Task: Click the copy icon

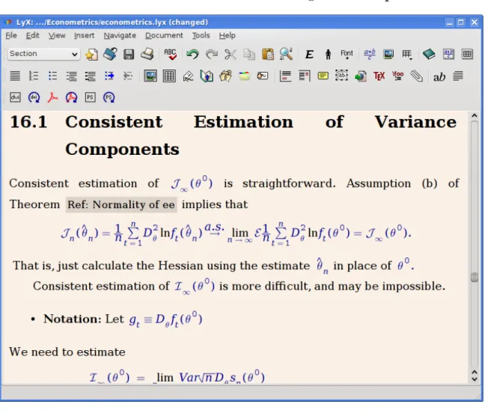Action: 249,55
